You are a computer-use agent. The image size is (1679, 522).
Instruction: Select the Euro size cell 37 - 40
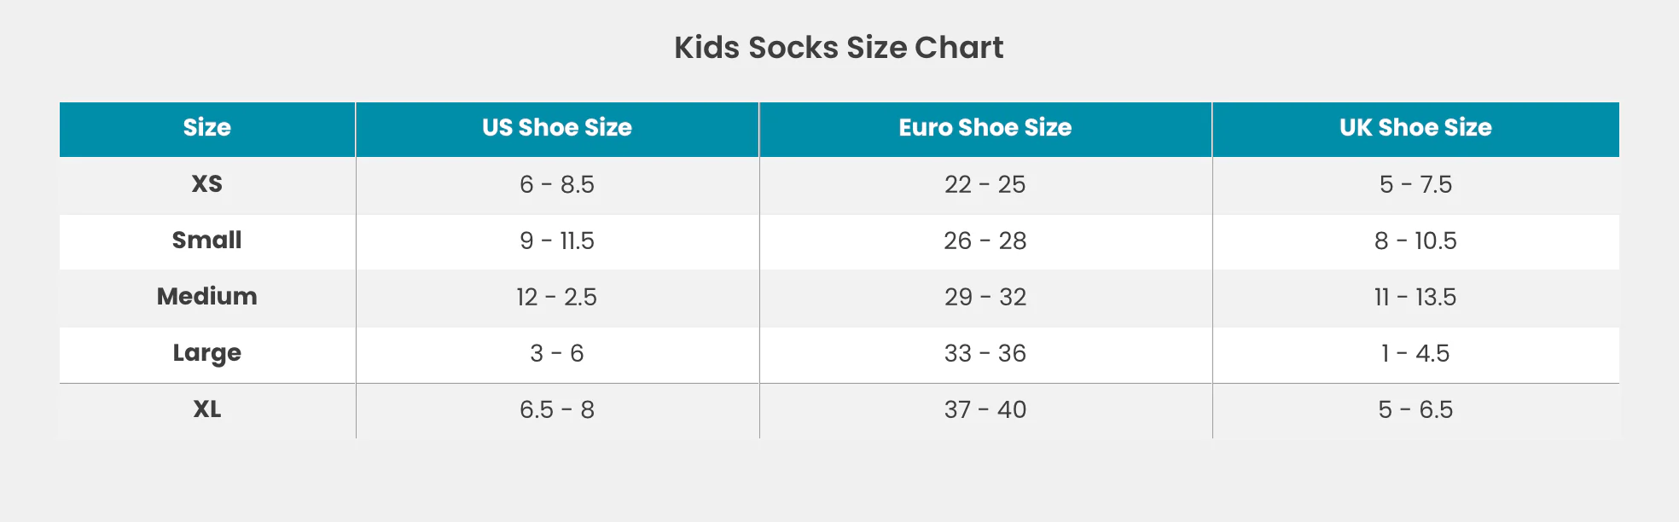point(985,409)
